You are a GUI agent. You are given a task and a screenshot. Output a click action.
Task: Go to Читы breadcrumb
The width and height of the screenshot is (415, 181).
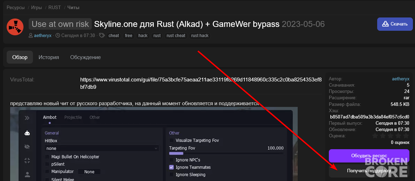click(x=73, y=8)
